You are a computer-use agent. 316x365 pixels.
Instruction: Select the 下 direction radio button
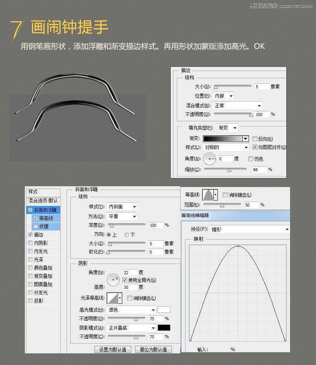click(127, 235)
